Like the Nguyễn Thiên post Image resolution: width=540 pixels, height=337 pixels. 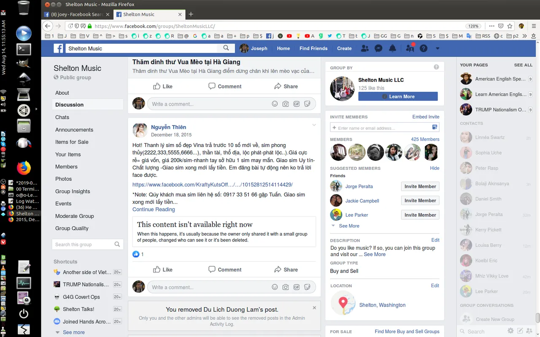[x=163, y=270]
